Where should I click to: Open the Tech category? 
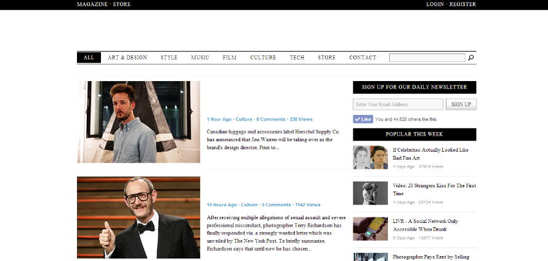(297, 58)
